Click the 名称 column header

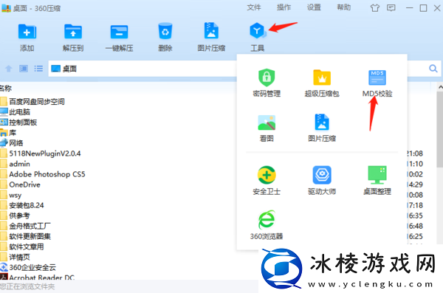pyautogui.click(x=6, y=88)
